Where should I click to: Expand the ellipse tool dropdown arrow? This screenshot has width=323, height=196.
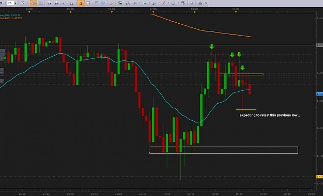[x=178, y=3]
